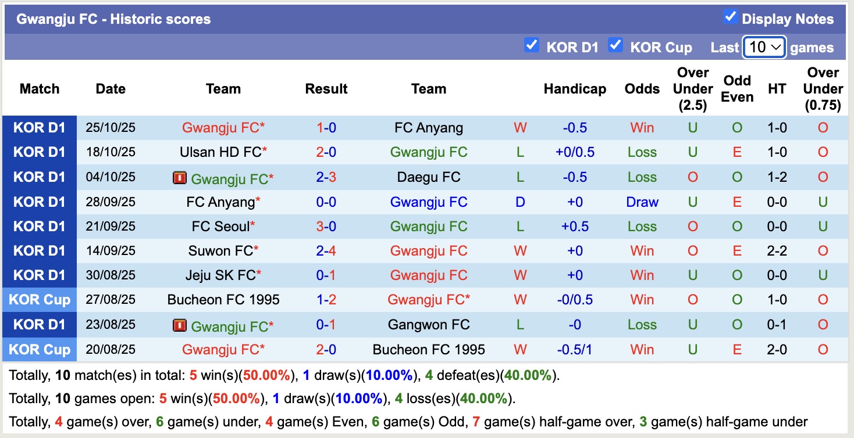
Task: Click the Daegu FC team name
Action: click(x=429, y=177)
